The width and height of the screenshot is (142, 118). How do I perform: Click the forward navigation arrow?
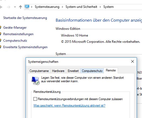(9, 7)
